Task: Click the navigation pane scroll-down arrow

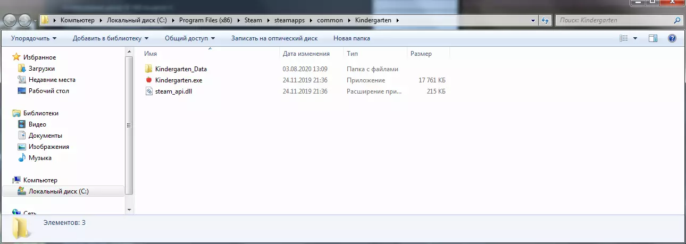Action: pos(129,209)
